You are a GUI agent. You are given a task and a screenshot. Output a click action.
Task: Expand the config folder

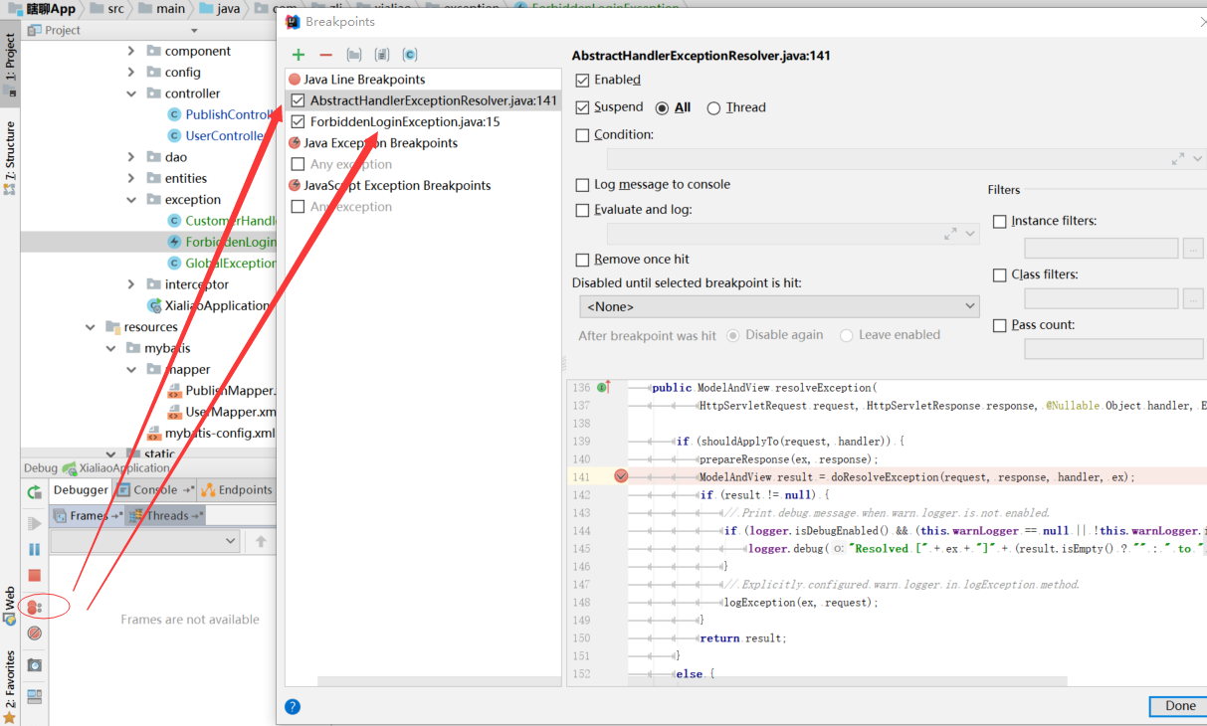click(130, 73)
